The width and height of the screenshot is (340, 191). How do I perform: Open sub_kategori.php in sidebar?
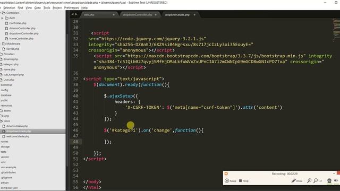click(13, 75)
